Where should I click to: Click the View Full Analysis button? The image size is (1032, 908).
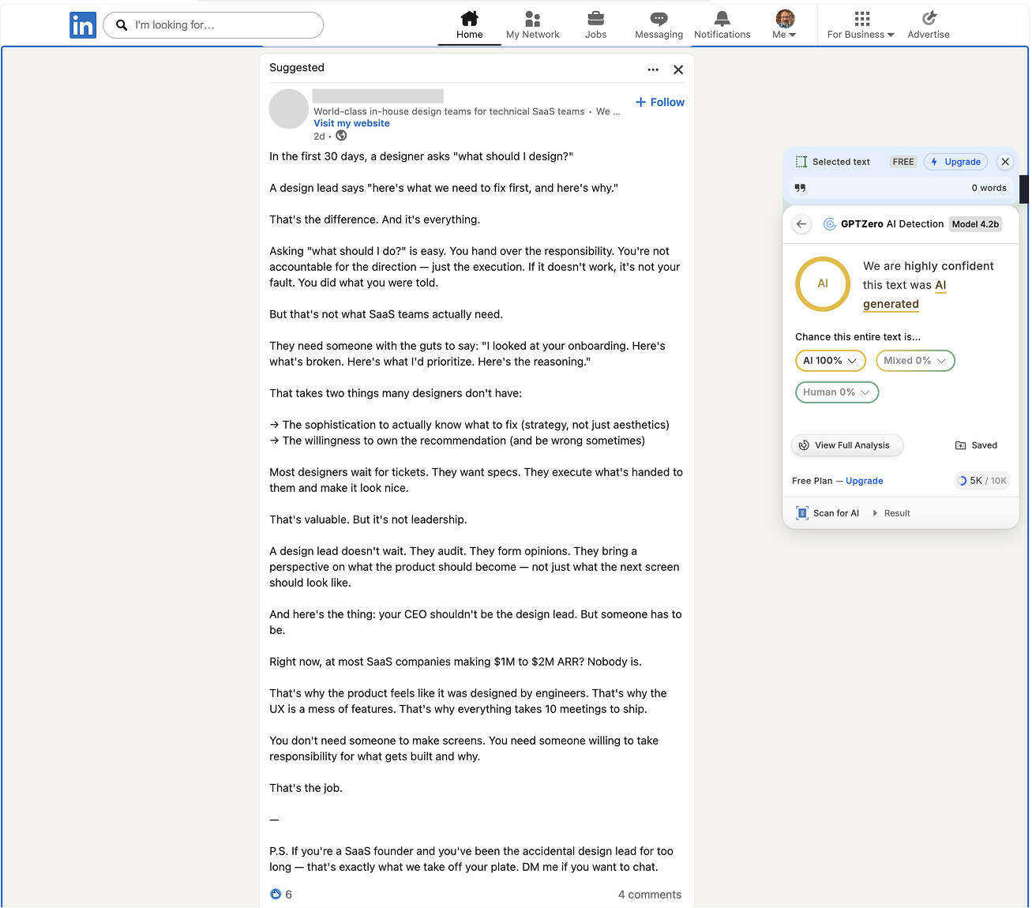pyautogui.click(x=846, y=445)
